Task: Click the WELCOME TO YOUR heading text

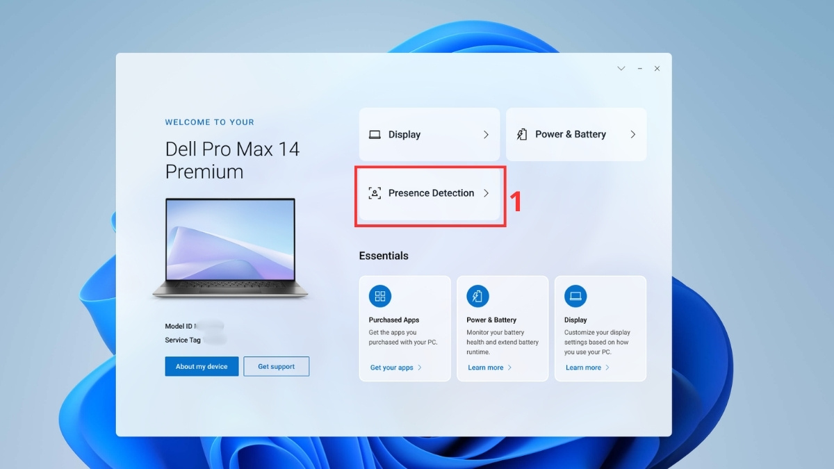Action: pyautogui.click(x=210, y=122)
